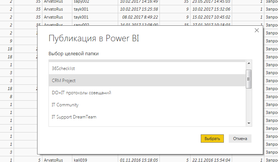Click the folder list scrollbar thumb
The image size is (278, 162).
(248, 79)
